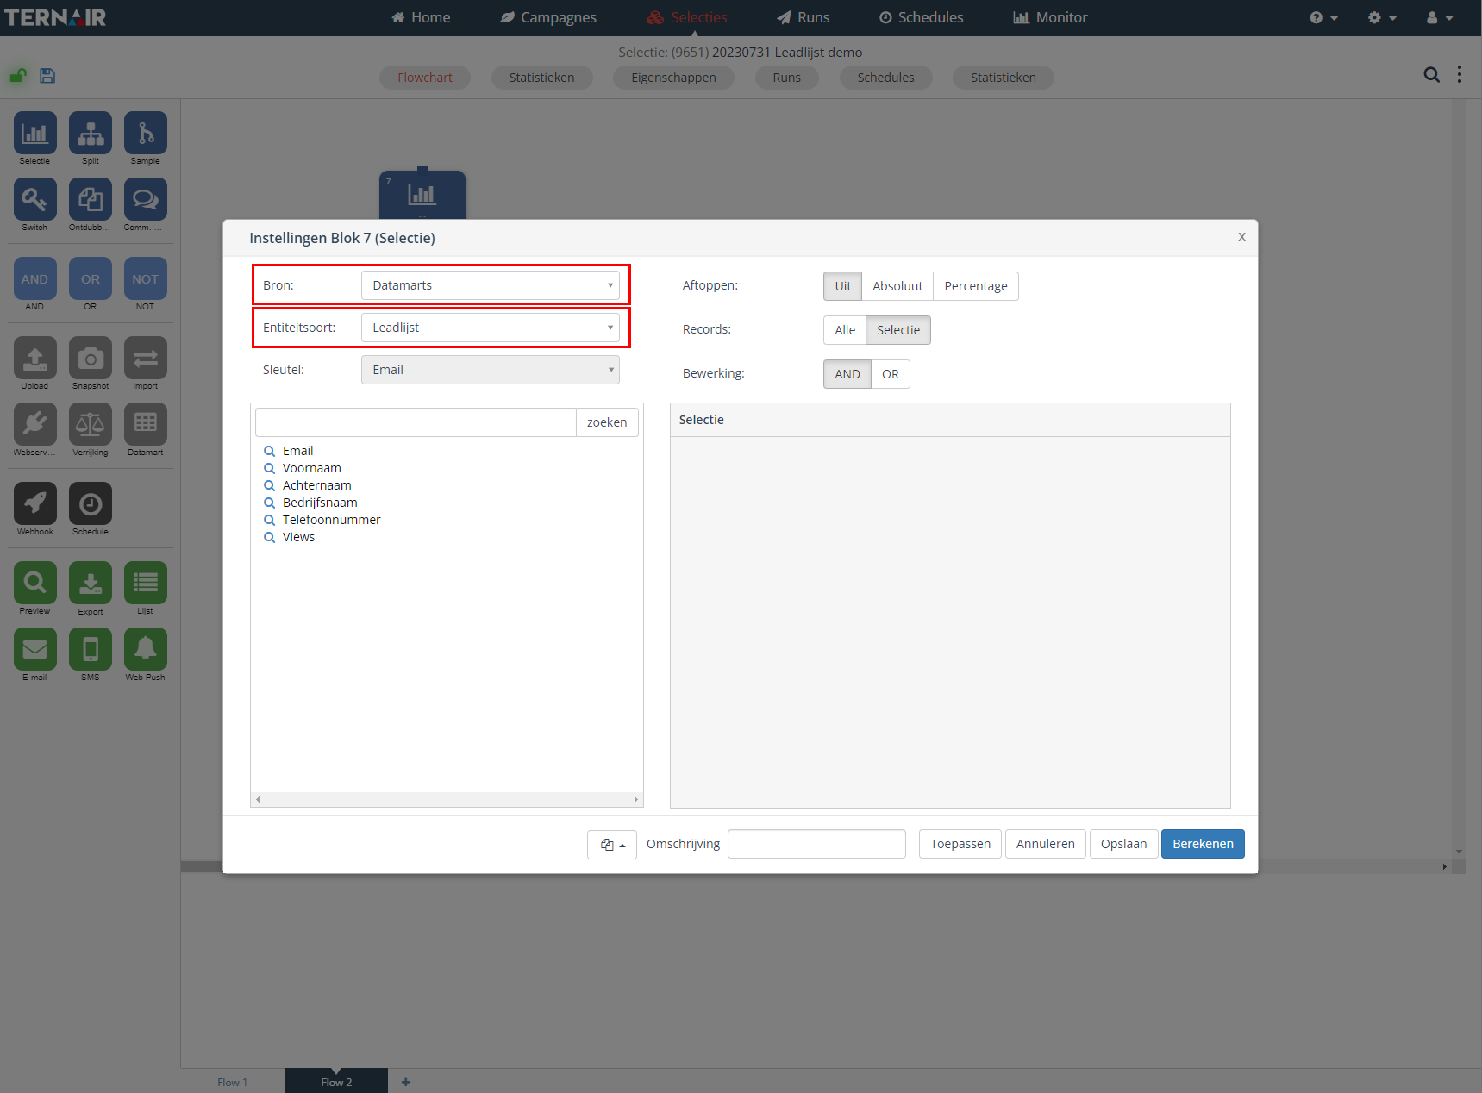Image resolution: width=1482 pixels, height=1093 pixels.
Task: Click the Preview block icon
Action: point(34,583)
